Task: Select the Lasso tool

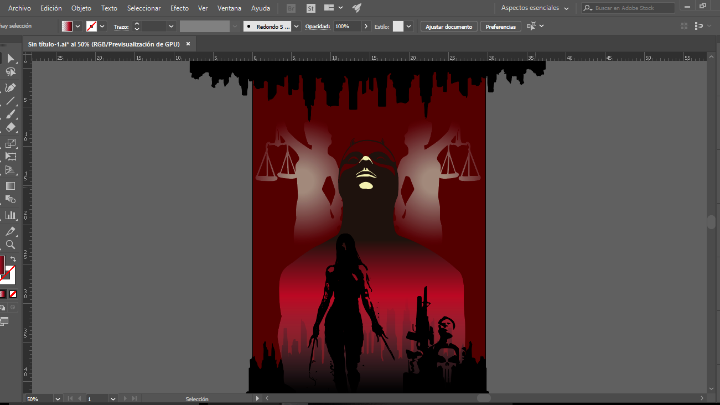Action: pos(11,72)
